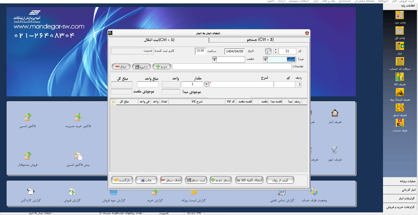The image size is (418, 215).
Task: Open طرف حساب sidebar icon
Action: [x=400, y=123]
